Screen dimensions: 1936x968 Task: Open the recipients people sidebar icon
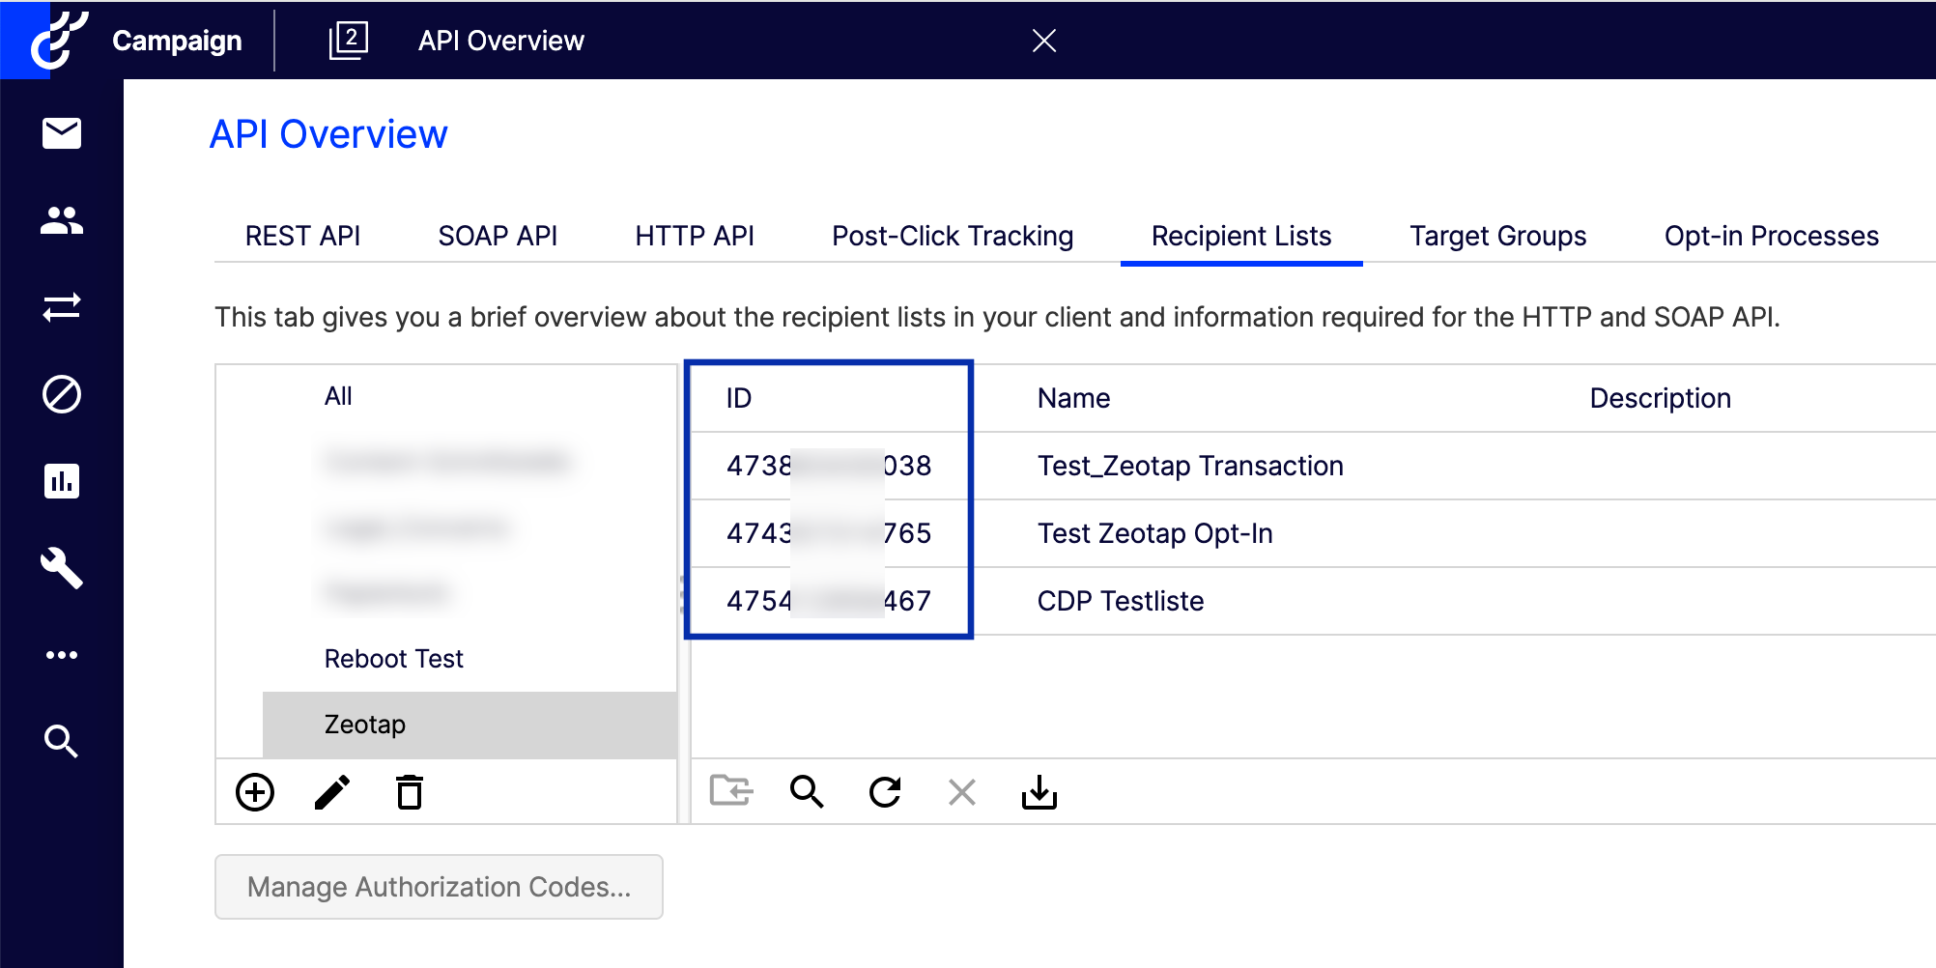[62, 220]
